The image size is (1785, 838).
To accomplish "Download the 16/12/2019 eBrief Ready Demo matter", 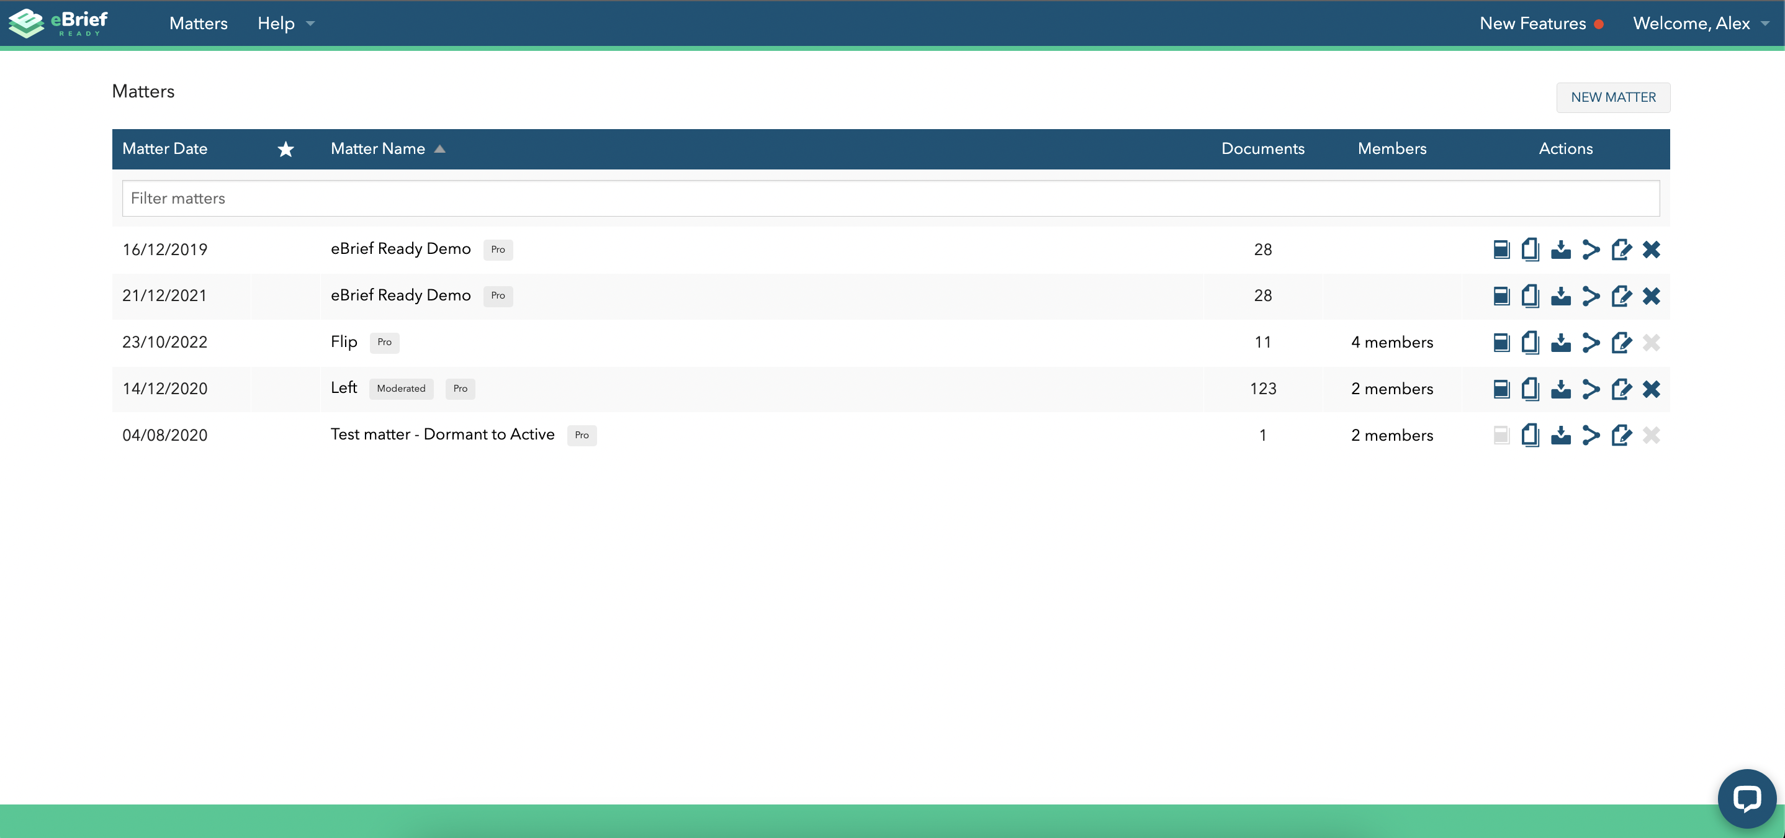I will (1561, 250).
